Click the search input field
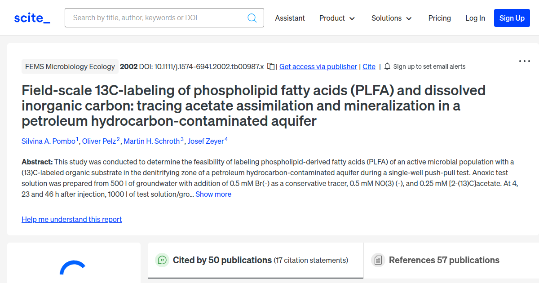The image size is (539, 283). [157, 18]
